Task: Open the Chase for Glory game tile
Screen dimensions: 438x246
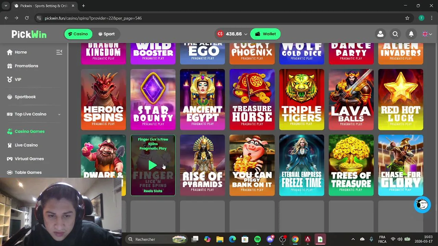Action: pos(401,165)
